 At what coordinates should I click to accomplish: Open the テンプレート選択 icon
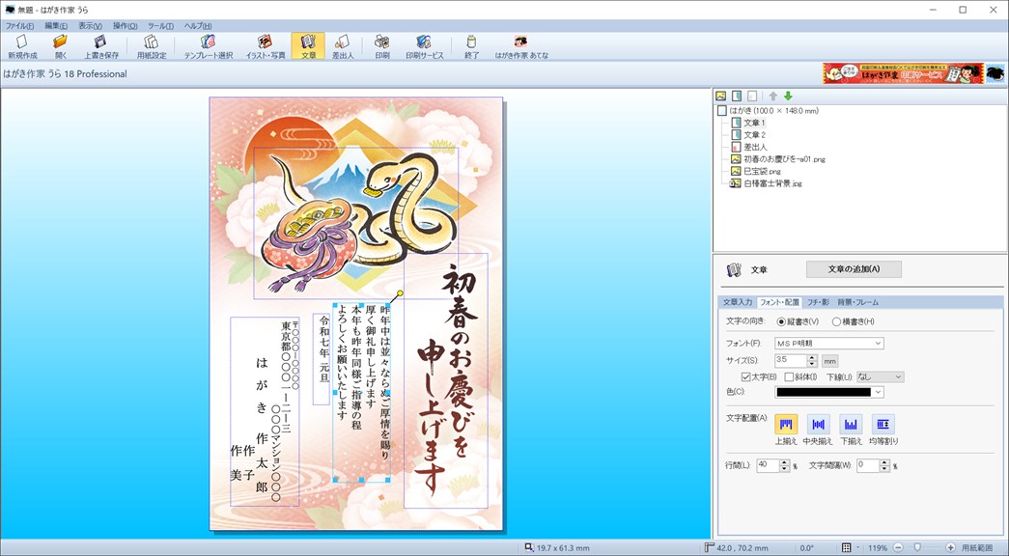208,46
